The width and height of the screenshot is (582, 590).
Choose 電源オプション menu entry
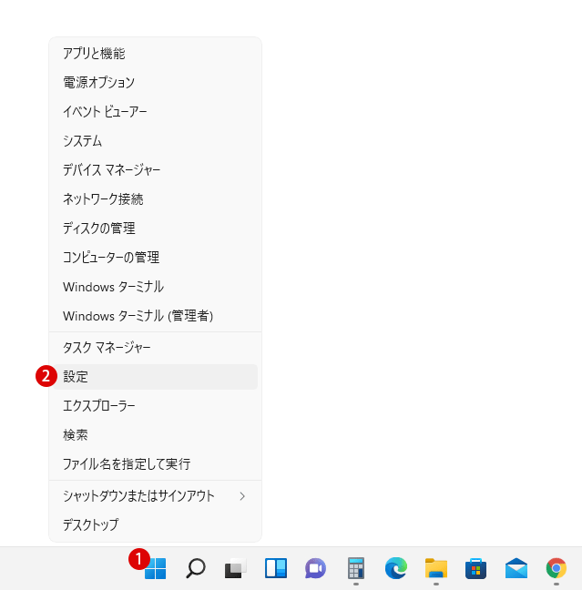(x=155, y=83)
